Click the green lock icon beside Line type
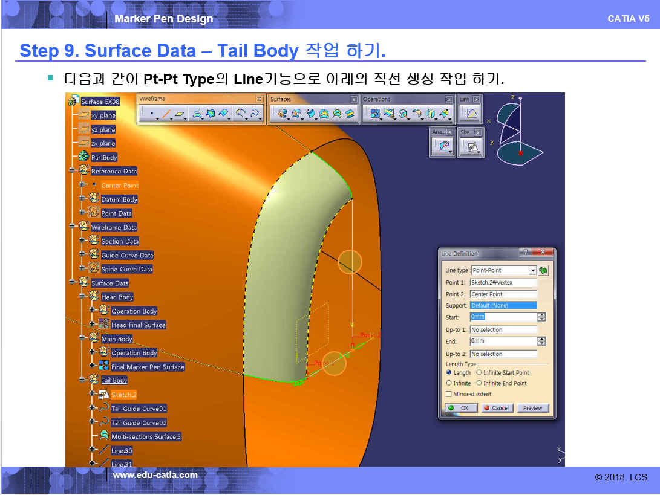The height and width of the screenshot is (495, 660). pyautogui.click(x=543, y=270)
